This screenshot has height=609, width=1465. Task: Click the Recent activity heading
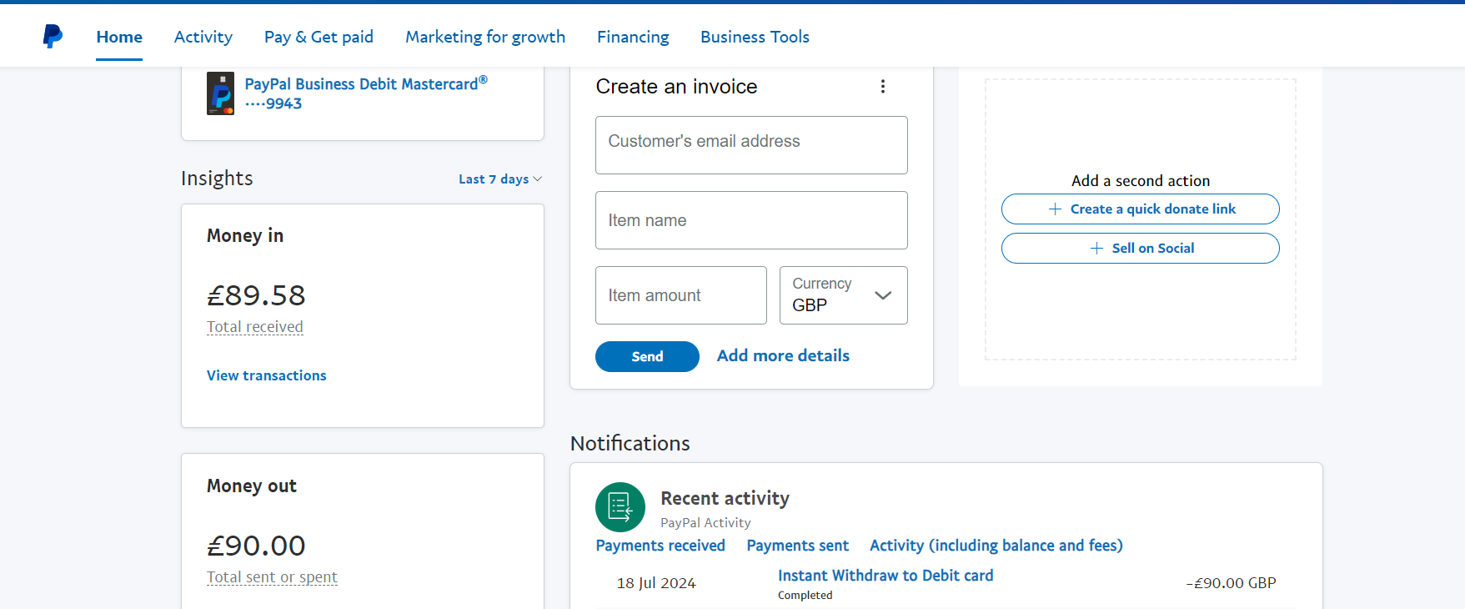click(x=725, y=498)
